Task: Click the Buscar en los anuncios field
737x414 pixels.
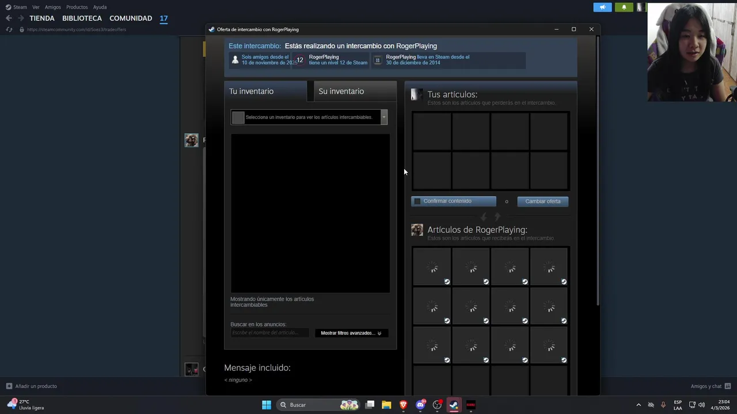Action: (x=269, y=333)
